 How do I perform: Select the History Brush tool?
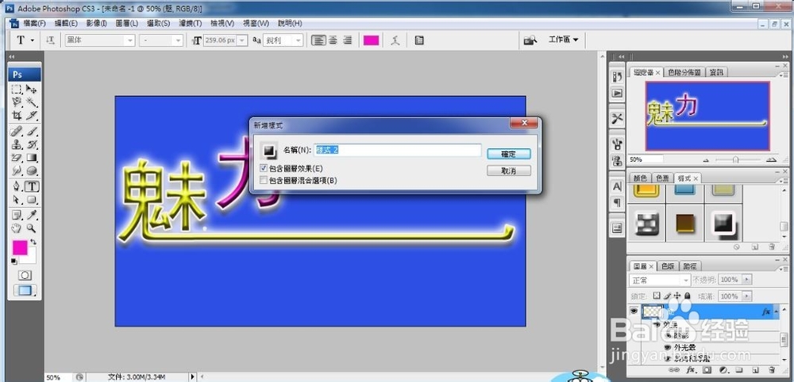[x=32, y=144]
